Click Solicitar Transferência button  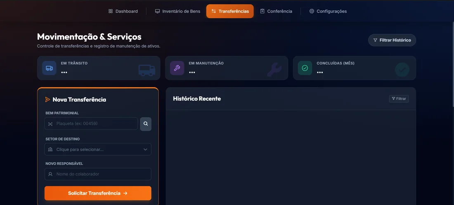(x=98, y=193)
